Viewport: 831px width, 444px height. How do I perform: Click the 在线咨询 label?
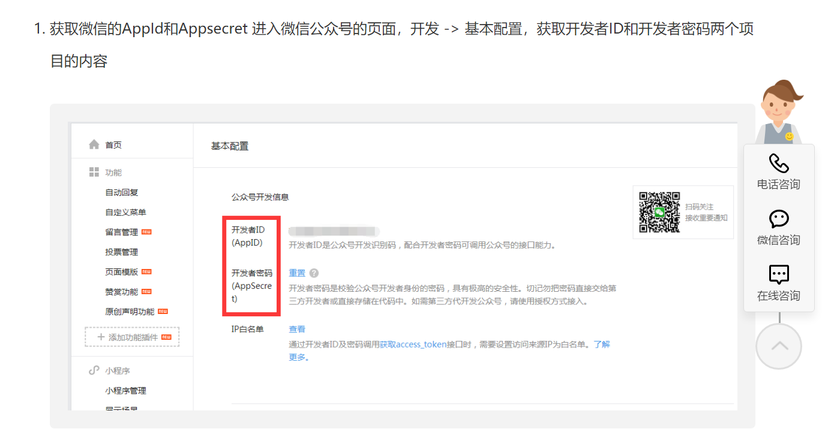pos(779,296)
